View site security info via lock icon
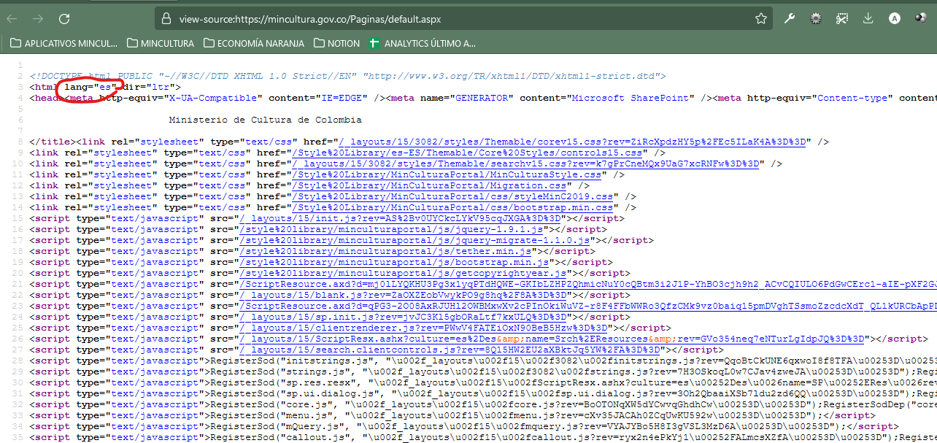Viewport: 937px width, 443px height. pyautogui.click(x=166, y=18)
